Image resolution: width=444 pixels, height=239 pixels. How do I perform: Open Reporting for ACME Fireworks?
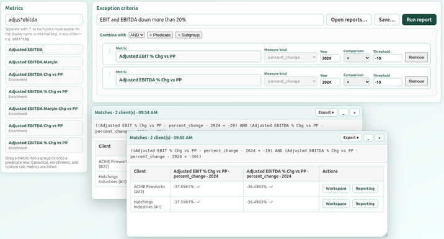point(365,189)
